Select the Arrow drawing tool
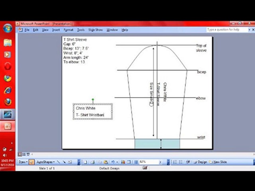Screen dimensions: 255x191 click(64, 162)
